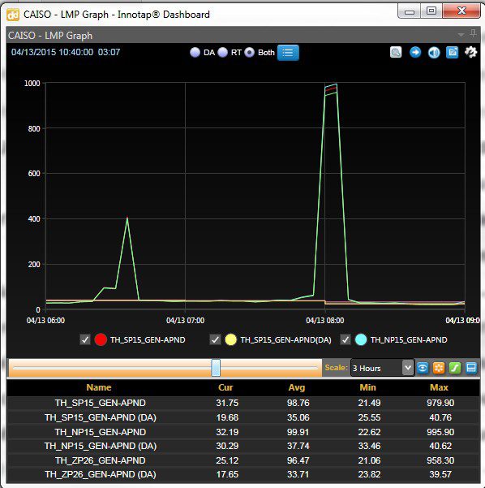Click the Cur column header

point(225,387)
